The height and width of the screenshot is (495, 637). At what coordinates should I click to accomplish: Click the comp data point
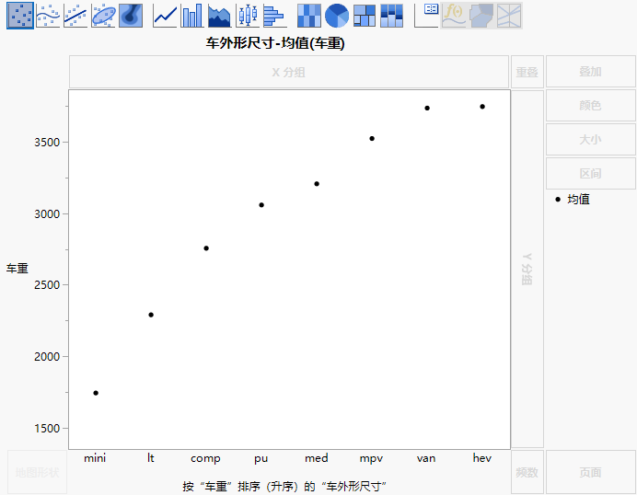click(206, 248)
